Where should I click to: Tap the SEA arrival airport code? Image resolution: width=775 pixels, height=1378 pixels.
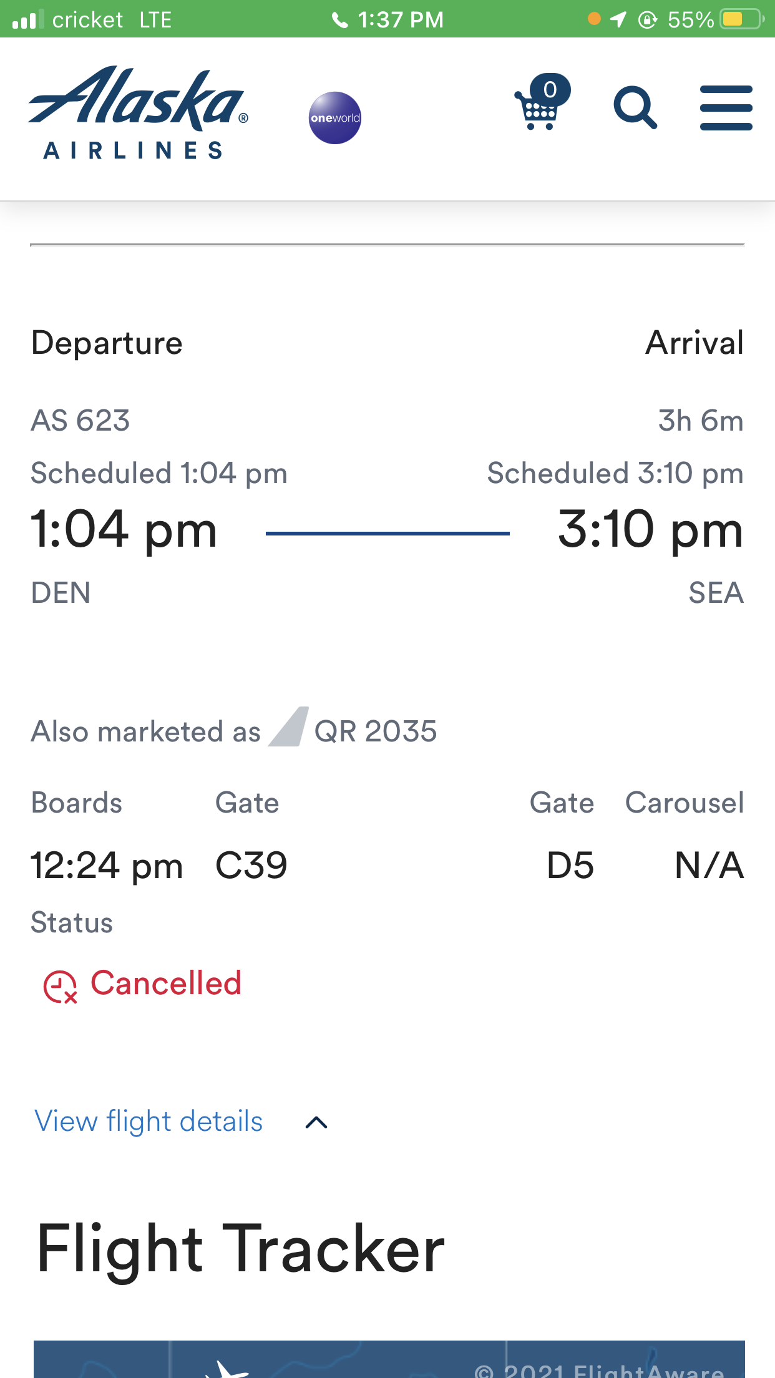[x=716, y=592]
